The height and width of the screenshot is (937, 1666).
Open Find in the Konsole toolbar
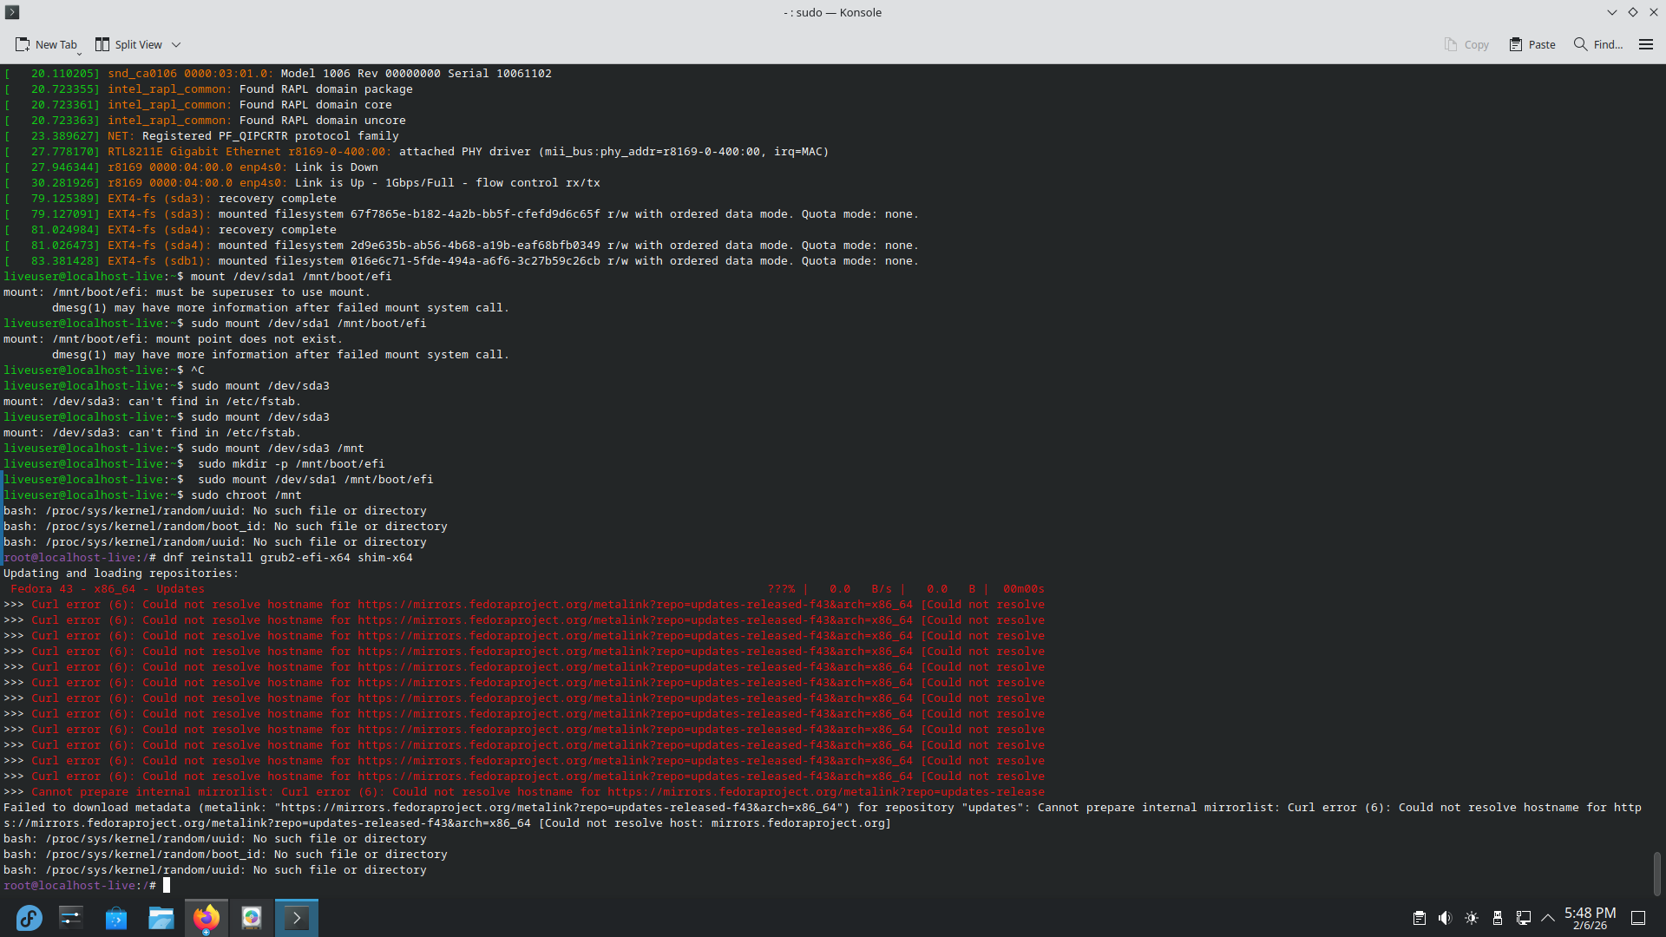pyautogui.click(x=1597, y=44)
